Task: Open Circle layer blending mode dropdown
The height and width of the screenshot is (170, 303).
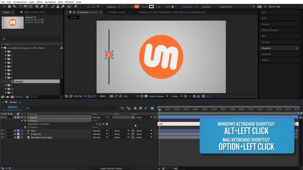Action: 100,117
